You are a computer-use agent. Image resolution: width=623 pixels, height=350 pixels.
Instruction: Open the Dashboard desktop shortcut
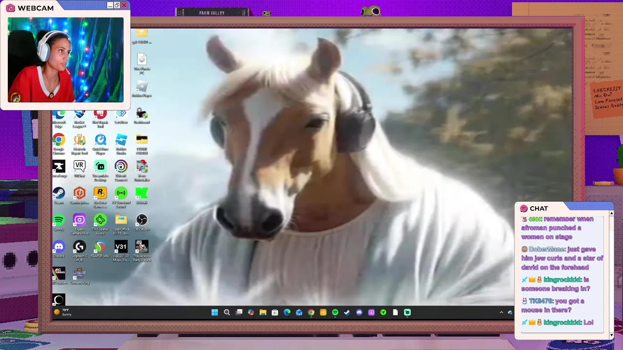[x=142, y=116]
